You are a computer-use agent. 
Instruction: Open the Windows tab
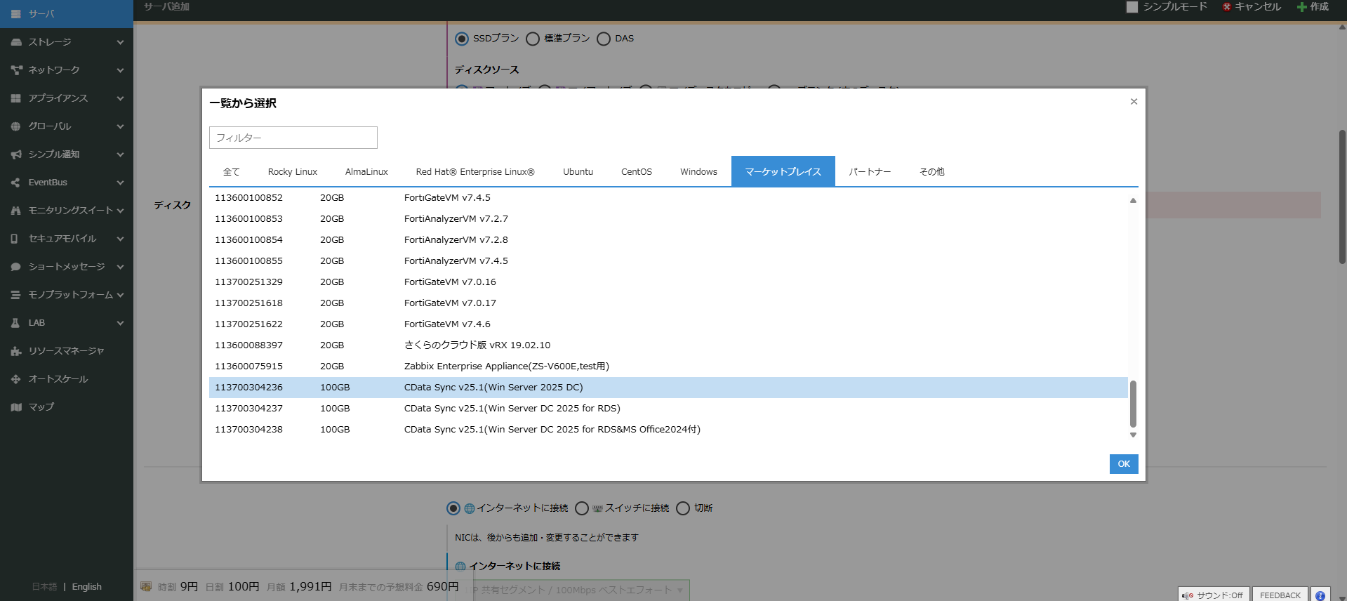[x=698, y=172]
